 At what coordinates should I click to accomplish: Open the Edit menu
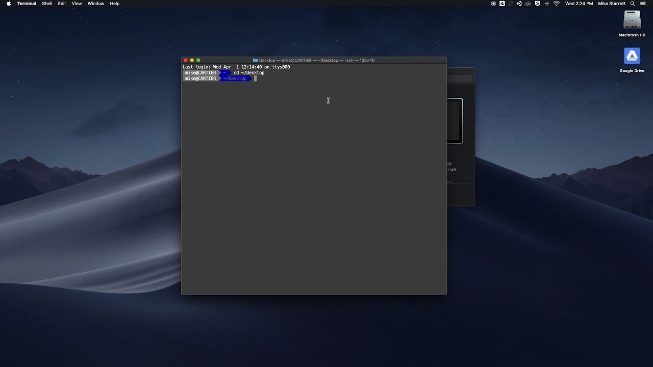click(x=62, y=4)
